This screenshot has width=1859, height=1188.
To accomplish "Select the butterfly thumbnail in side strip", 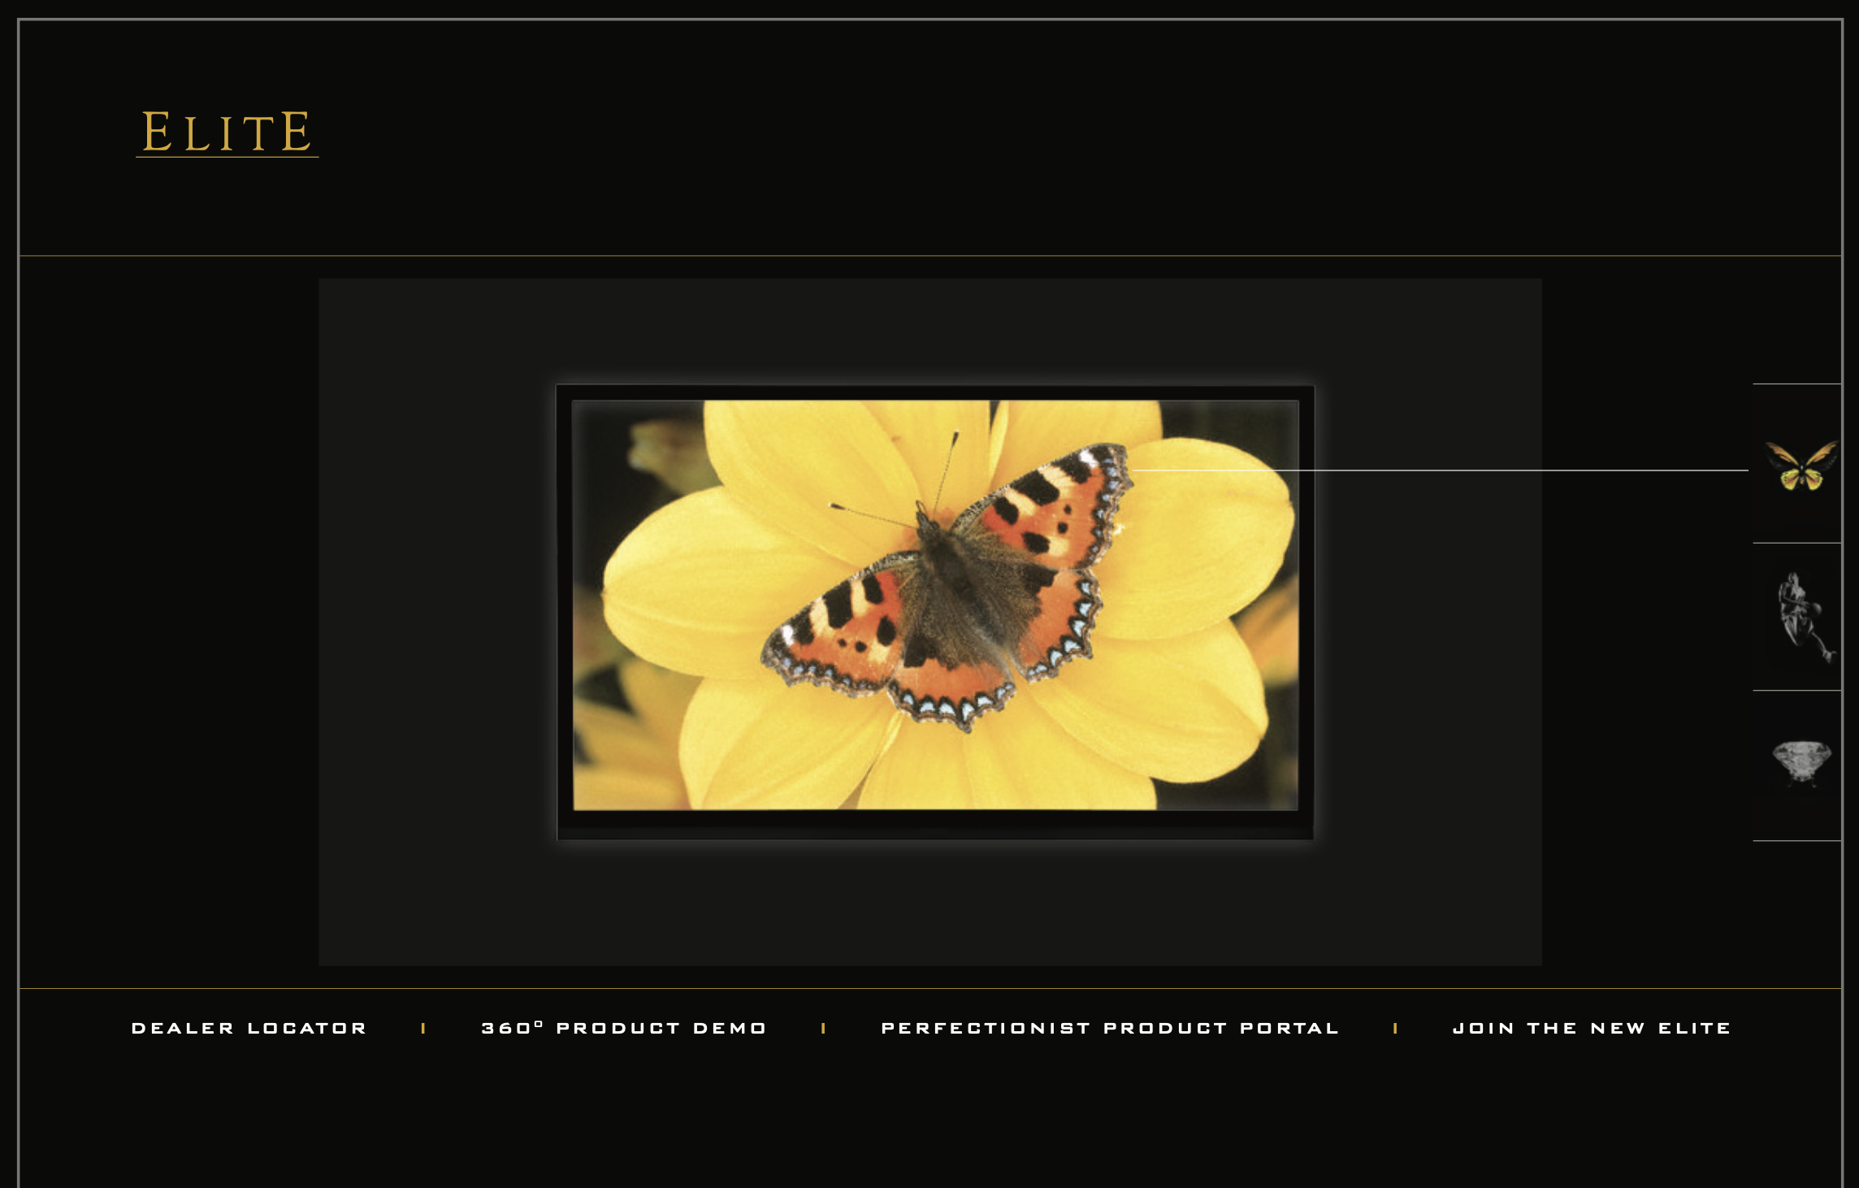I will [1800, 466].
